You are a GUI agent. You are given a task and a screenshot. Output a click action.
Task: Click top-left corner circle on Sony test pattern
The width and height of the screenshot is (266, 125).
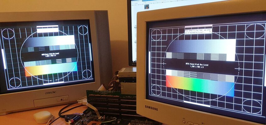8,33
